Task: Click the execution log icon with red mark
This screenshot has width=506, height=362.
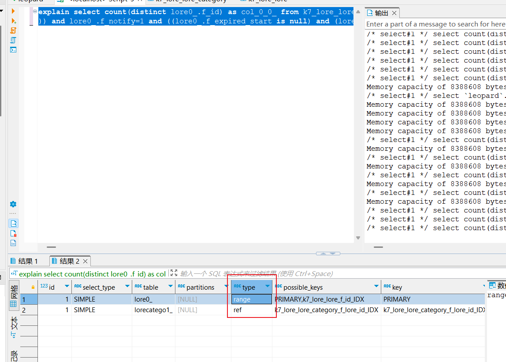Action: (x=13, y=233)
